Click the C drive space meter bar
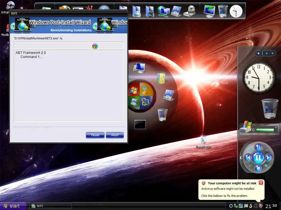 pos(265,130)
